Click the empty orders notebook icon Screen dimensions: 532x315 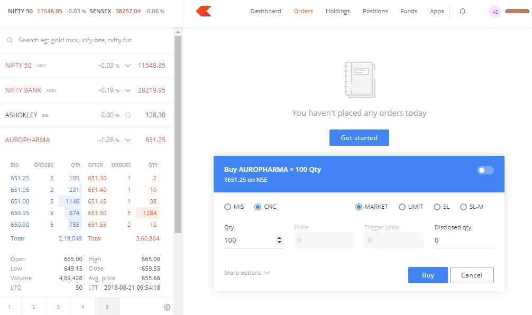[360, 80]
